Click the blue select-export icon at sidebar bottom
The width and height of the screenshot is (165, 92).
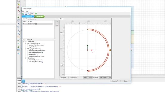(19, 53)
